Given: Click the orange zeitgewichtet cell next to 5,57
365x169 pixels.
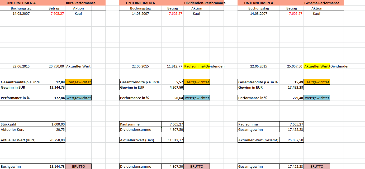Looking at the screenshot, I should (197, 82).
